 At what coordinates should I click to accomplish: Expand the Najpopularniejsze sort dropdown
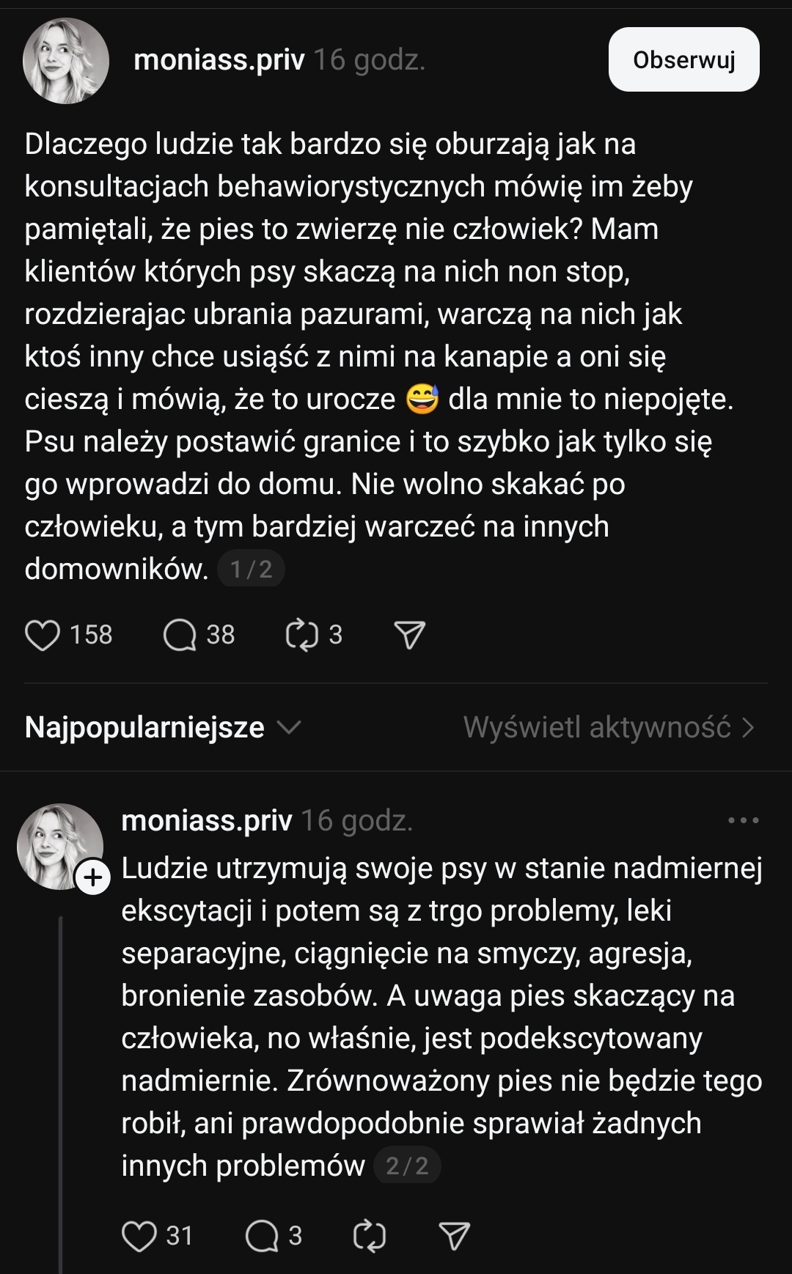pos(145,727)
